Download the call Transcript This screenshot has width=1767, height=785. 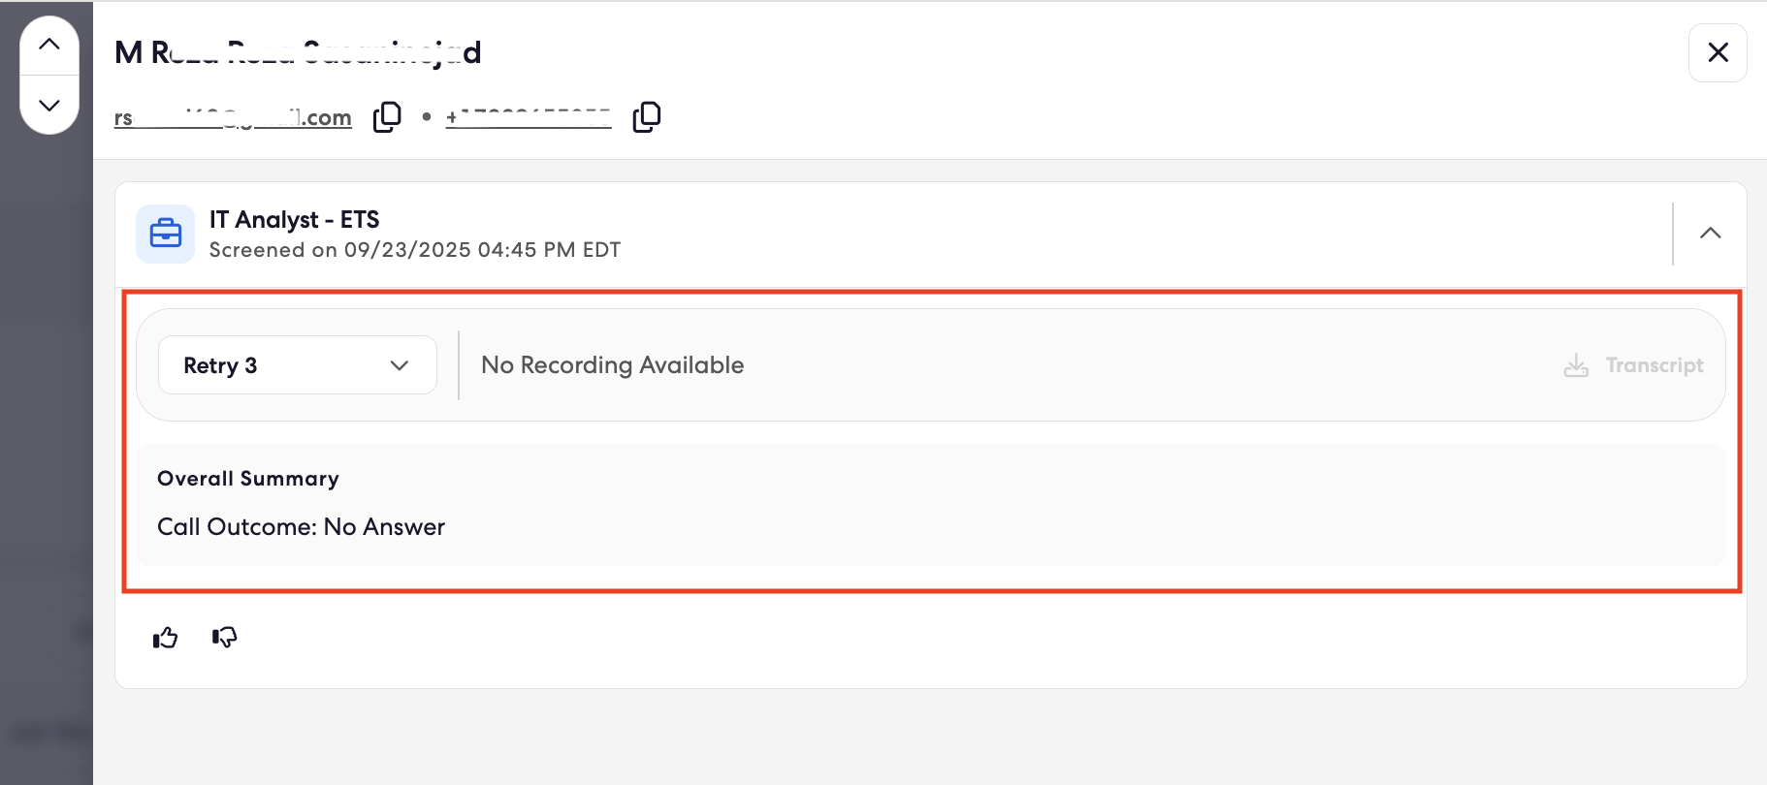[x=1634, y=365]
